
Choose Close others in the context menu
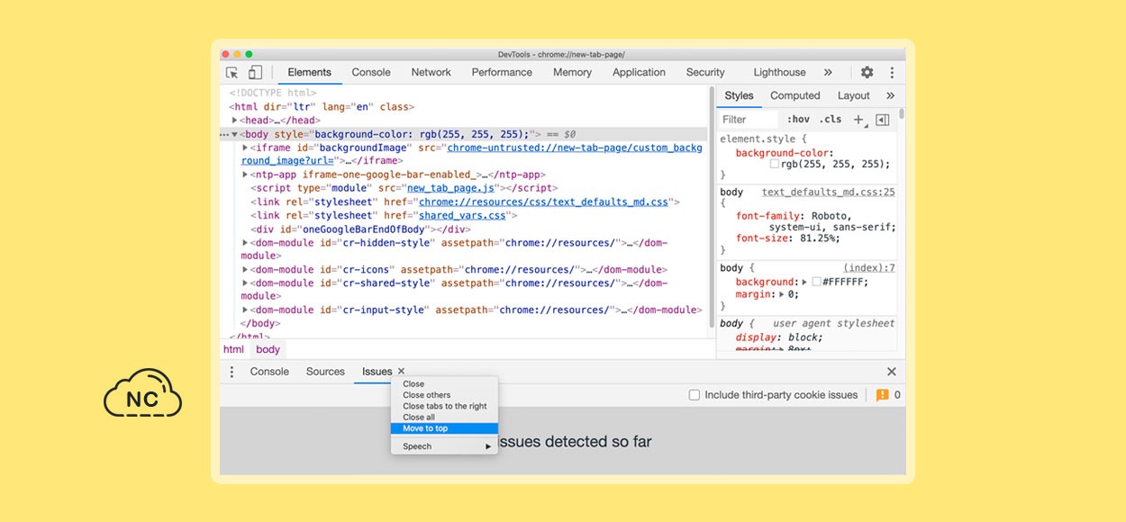(444, 395)
